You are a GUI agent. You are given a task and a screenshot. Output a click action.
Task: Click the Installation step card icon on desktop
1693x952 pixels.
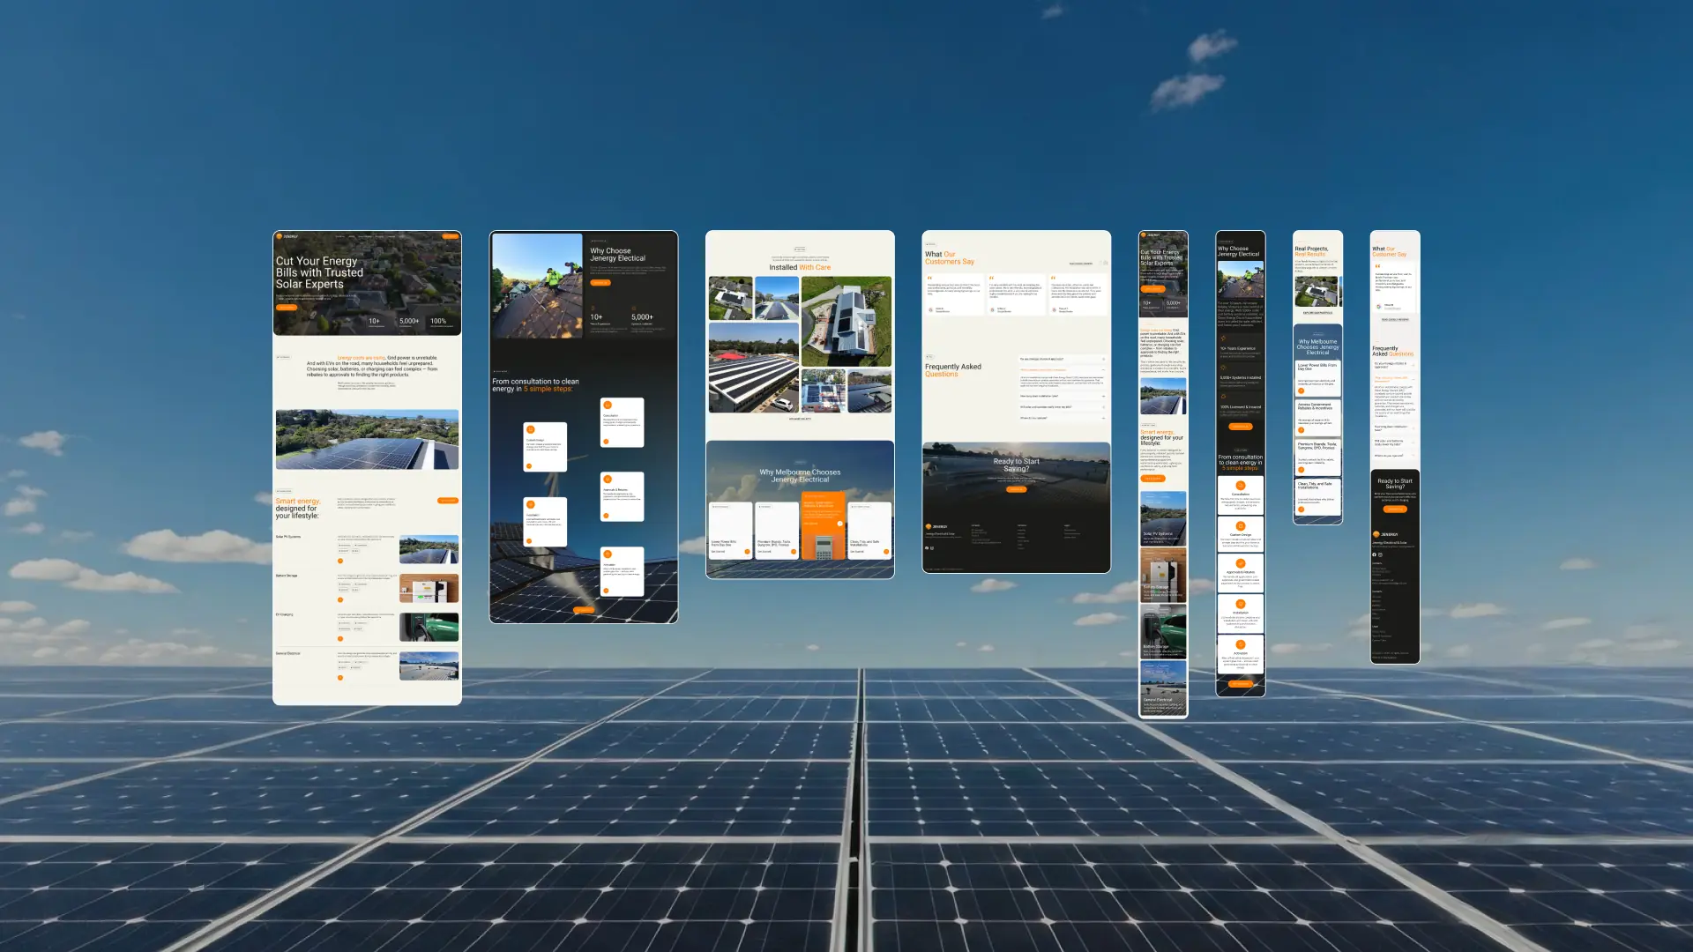coord(531,504)
